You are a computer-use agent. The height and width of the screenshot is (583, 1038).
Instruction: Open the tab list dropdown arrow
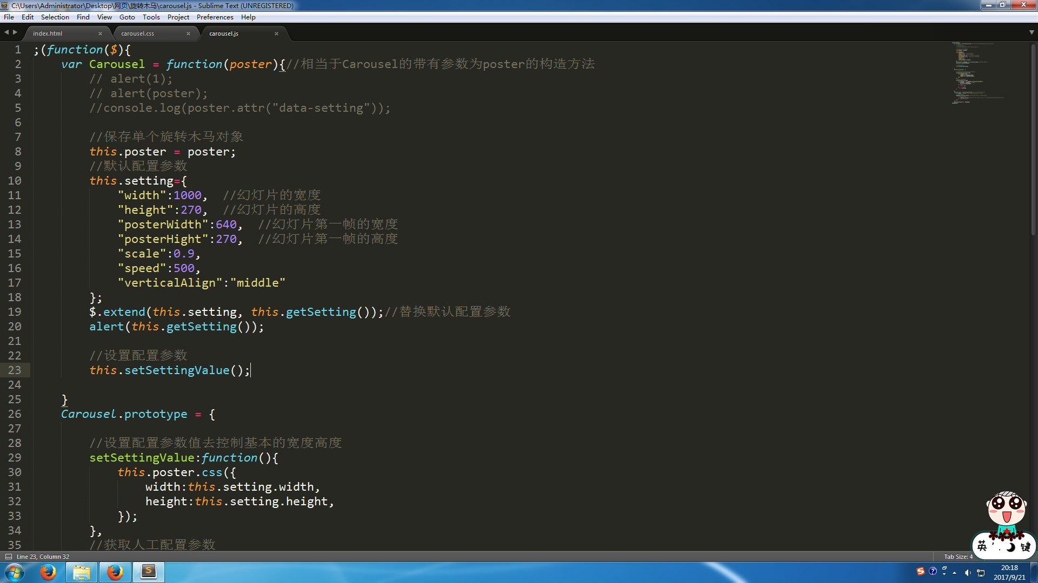click(x=1032, y=32)
